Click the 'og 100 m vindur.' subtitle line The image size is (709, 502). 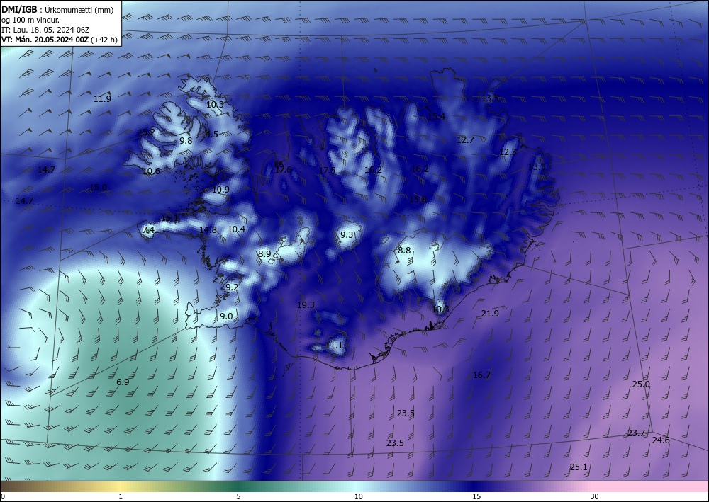[x=30, y=20]
